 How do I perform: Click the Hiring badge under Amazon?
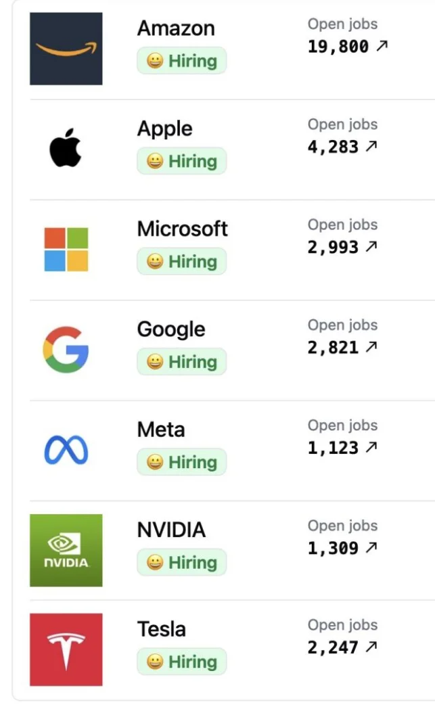point(181,60)
